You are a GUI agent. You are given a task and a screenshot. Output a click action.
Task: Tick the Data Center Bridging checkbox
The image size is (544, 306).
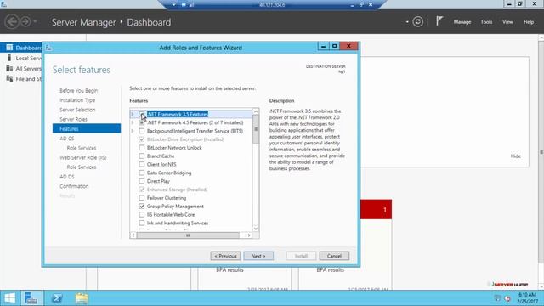click(142, 173)
